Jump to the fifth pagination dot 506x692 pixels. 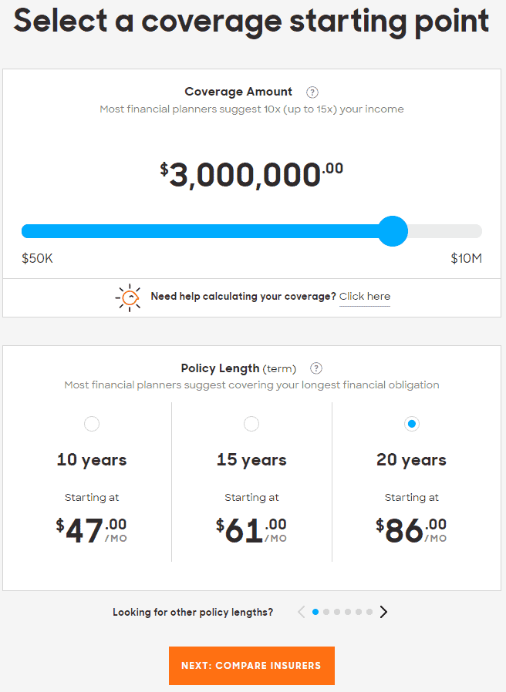tap(359, 612)
